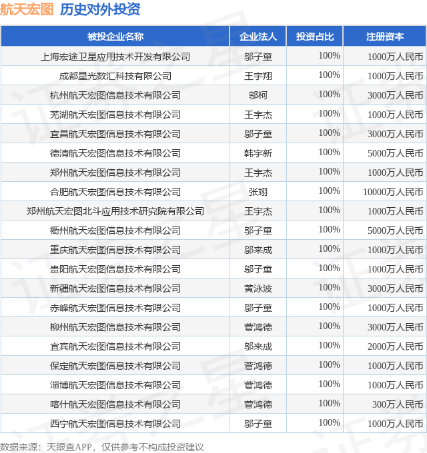Click 西宁航天宏图信息技术有限公司 row name
Image resolution: width=427 pixels, height=453 pixels.
coord(115,424)
